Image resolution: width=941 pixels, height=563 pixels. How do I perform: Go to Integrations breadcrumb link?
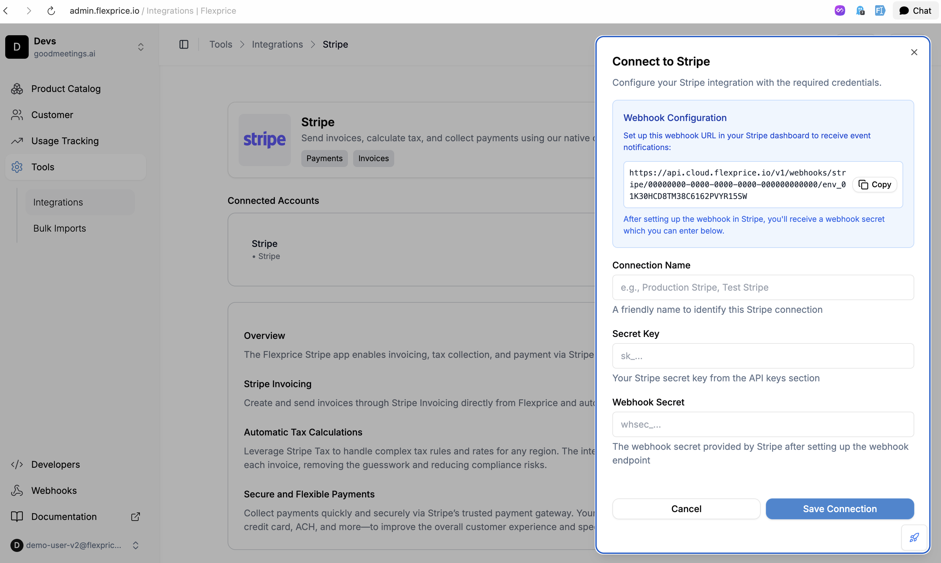tap(277, 44)
